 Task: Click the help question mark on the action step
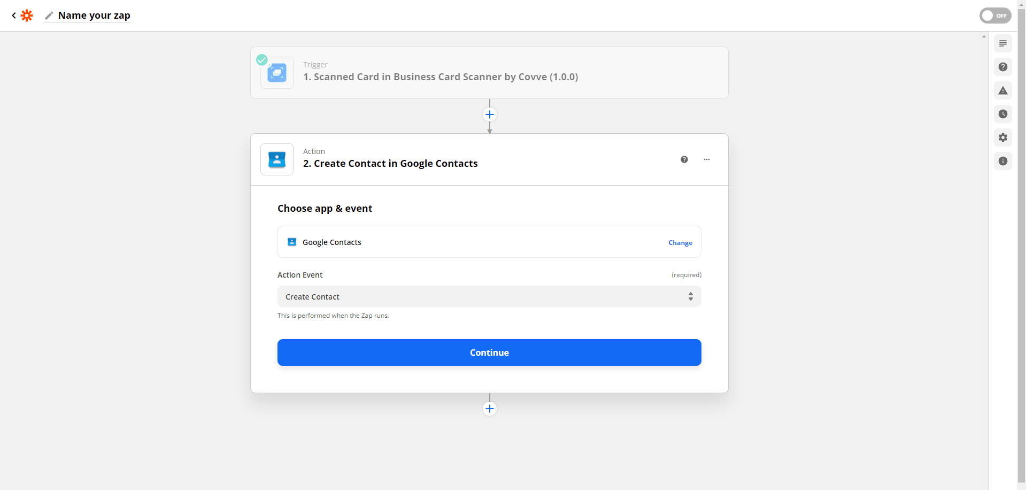(x=684, y=159)
